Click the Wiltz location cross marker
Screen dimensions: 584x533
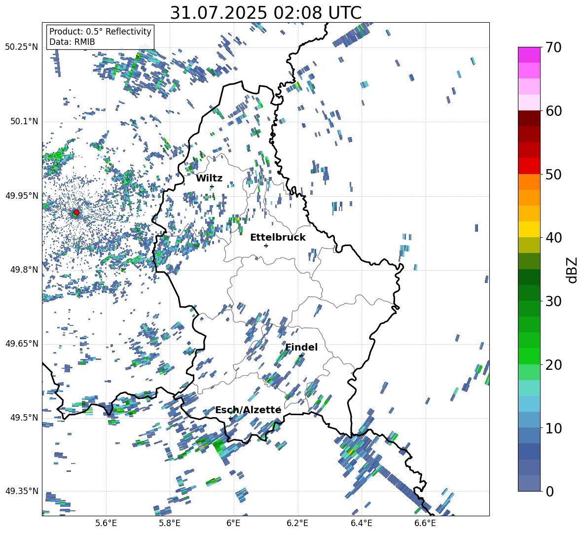tap(212, 186)
